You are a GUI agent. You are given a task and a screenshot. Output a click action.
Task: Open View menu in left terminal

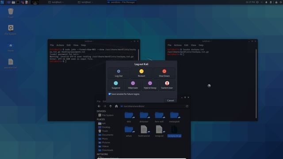tap(76, 45)
